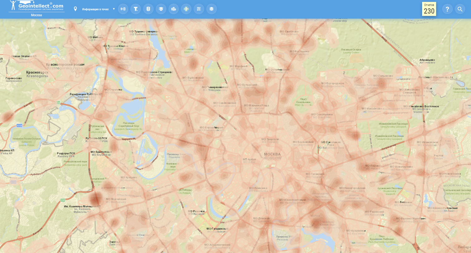Open the Отчетов 230 reports counter
Screen dimensions: 471x253
coord(429,9)
